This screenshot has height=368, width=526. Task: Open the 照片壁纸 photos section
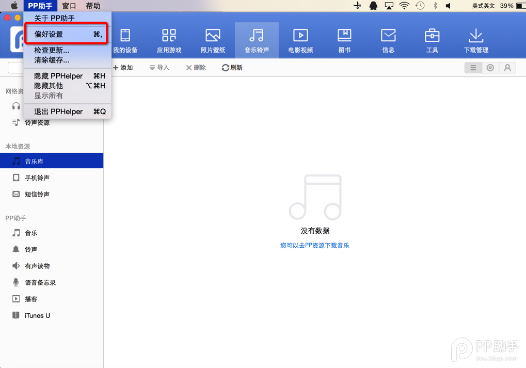tap(213, 40)
